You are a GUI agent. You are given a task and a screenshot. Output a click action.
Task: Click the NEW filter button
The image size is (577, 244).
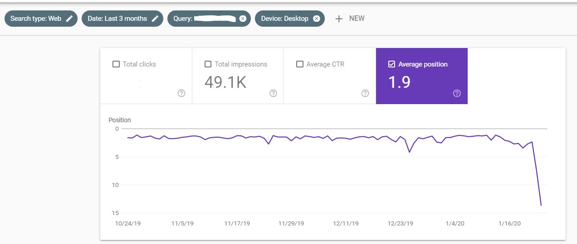350,19
